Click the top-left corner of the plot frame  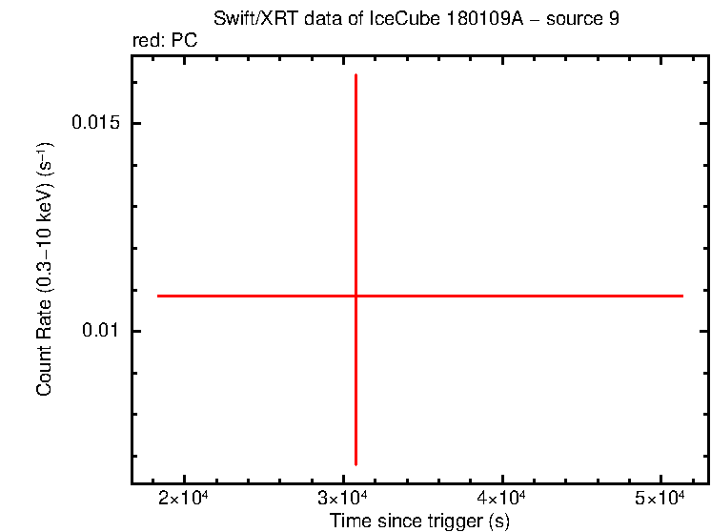[132, 55]
